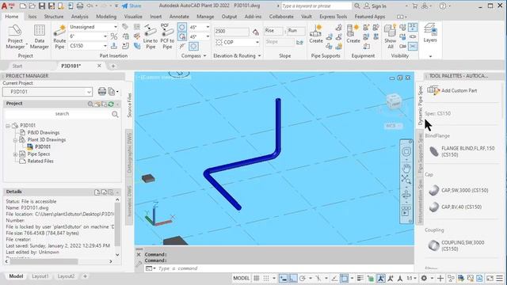507x285 pixels.
Task: Open the Modeling ribbon tab
Action: (x=106, y=17)
